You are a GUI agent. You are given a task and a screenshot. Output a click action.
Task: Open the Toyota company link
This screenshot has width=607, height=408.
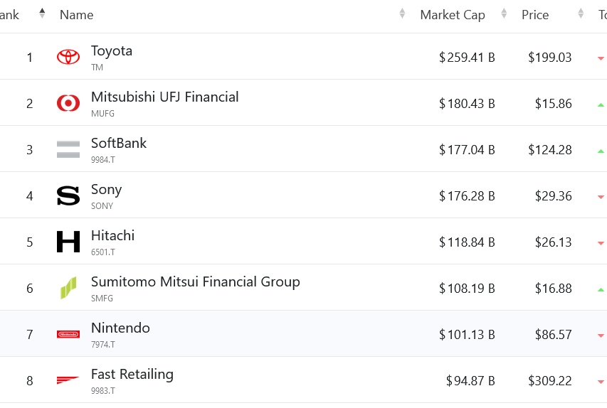pos(112,51)
